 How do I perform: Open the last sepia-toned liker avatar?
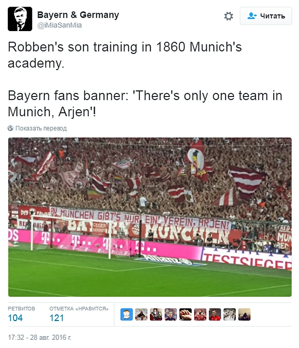coord(244,314)
